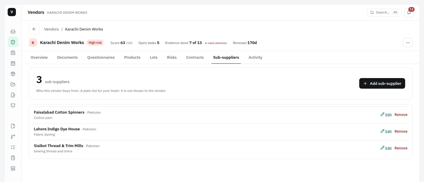Open the Products tab
424x182 pixels.
(x=132, y=57)
